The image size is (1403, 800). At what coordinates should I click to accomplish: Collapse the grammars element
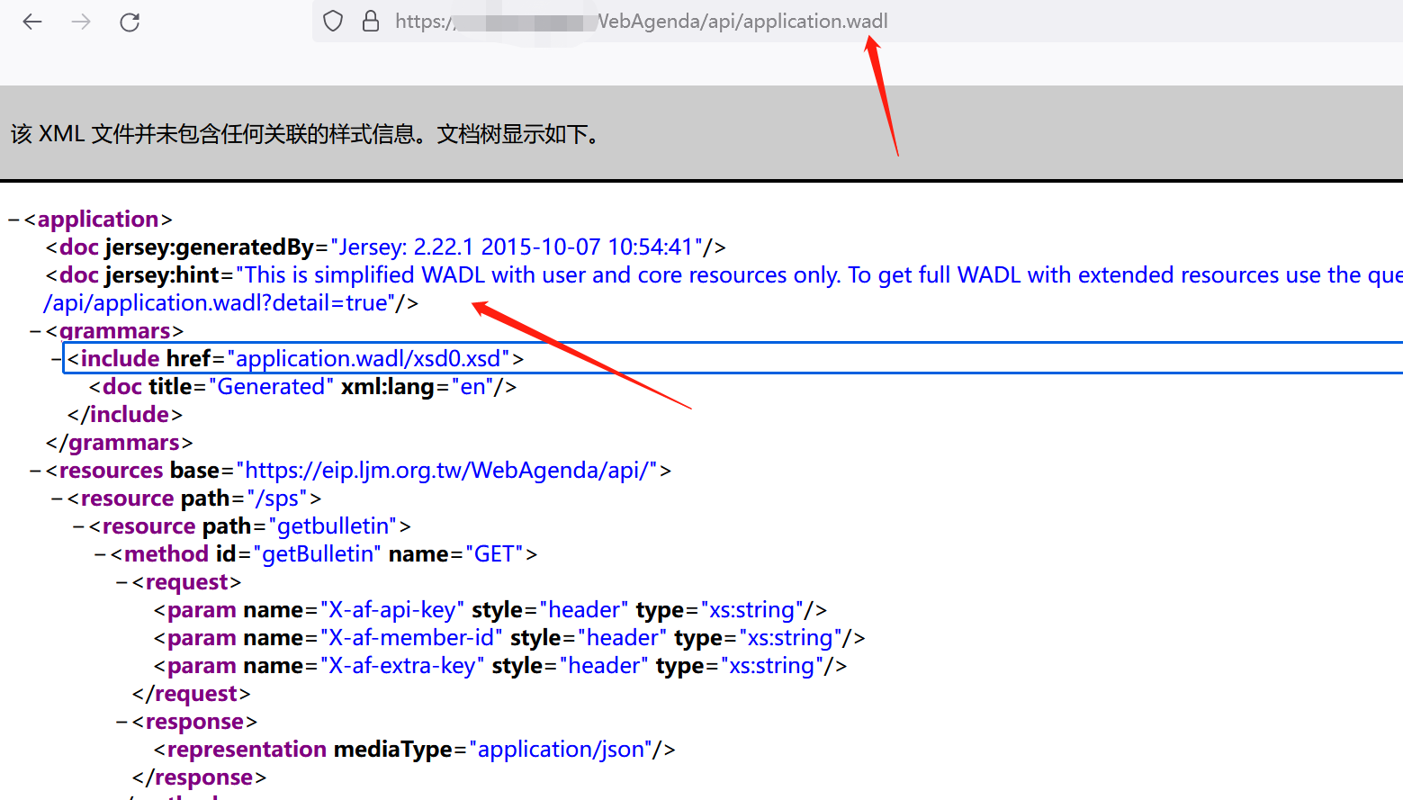[x=35, y=331]
